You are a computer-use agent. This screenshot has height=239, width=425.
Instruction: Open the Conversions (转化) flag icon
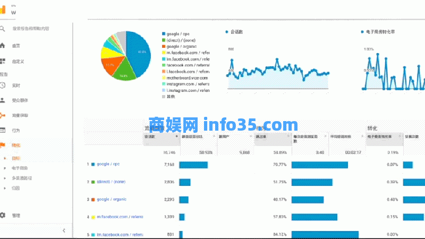[3, 145]
